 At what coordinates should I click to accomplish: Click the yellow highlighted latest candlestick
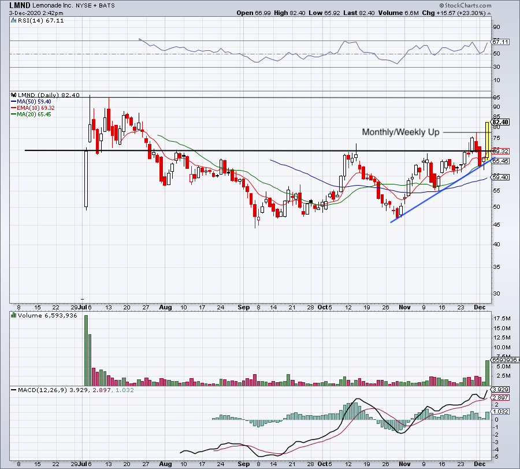pyautogui.click(x=487, y=140)
